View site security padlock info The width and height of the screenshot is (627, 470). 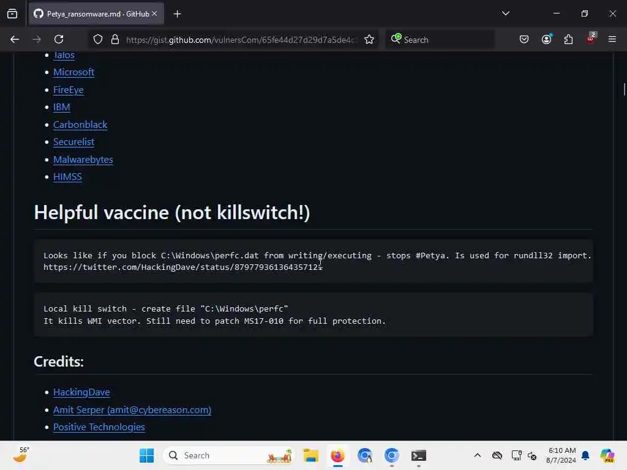click(x=115, y=40)
